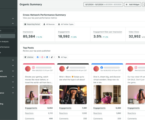
Task: Click the 2.8% upward trend indicator
Action: (74, 37)
